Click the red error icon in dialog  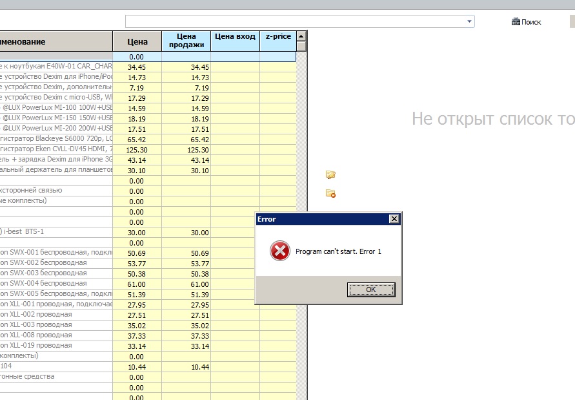click(x=280, y=251)
